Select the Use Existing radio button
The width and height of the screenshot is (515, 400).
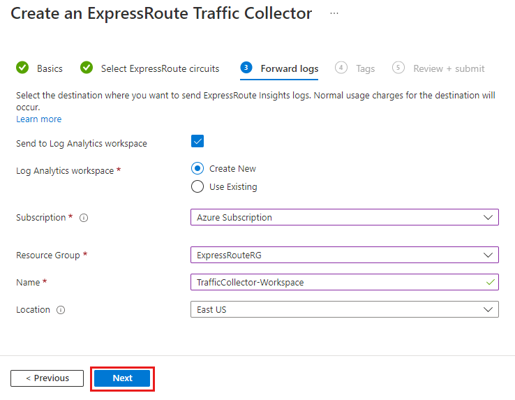(x=197, y=186)
